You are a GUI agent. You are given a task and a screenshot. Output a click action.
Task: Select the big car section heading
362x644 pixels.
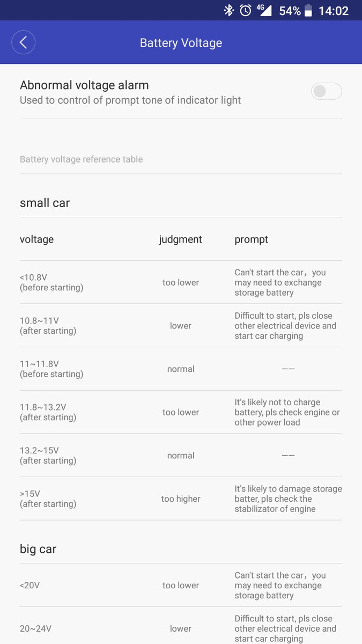(38, 549)
